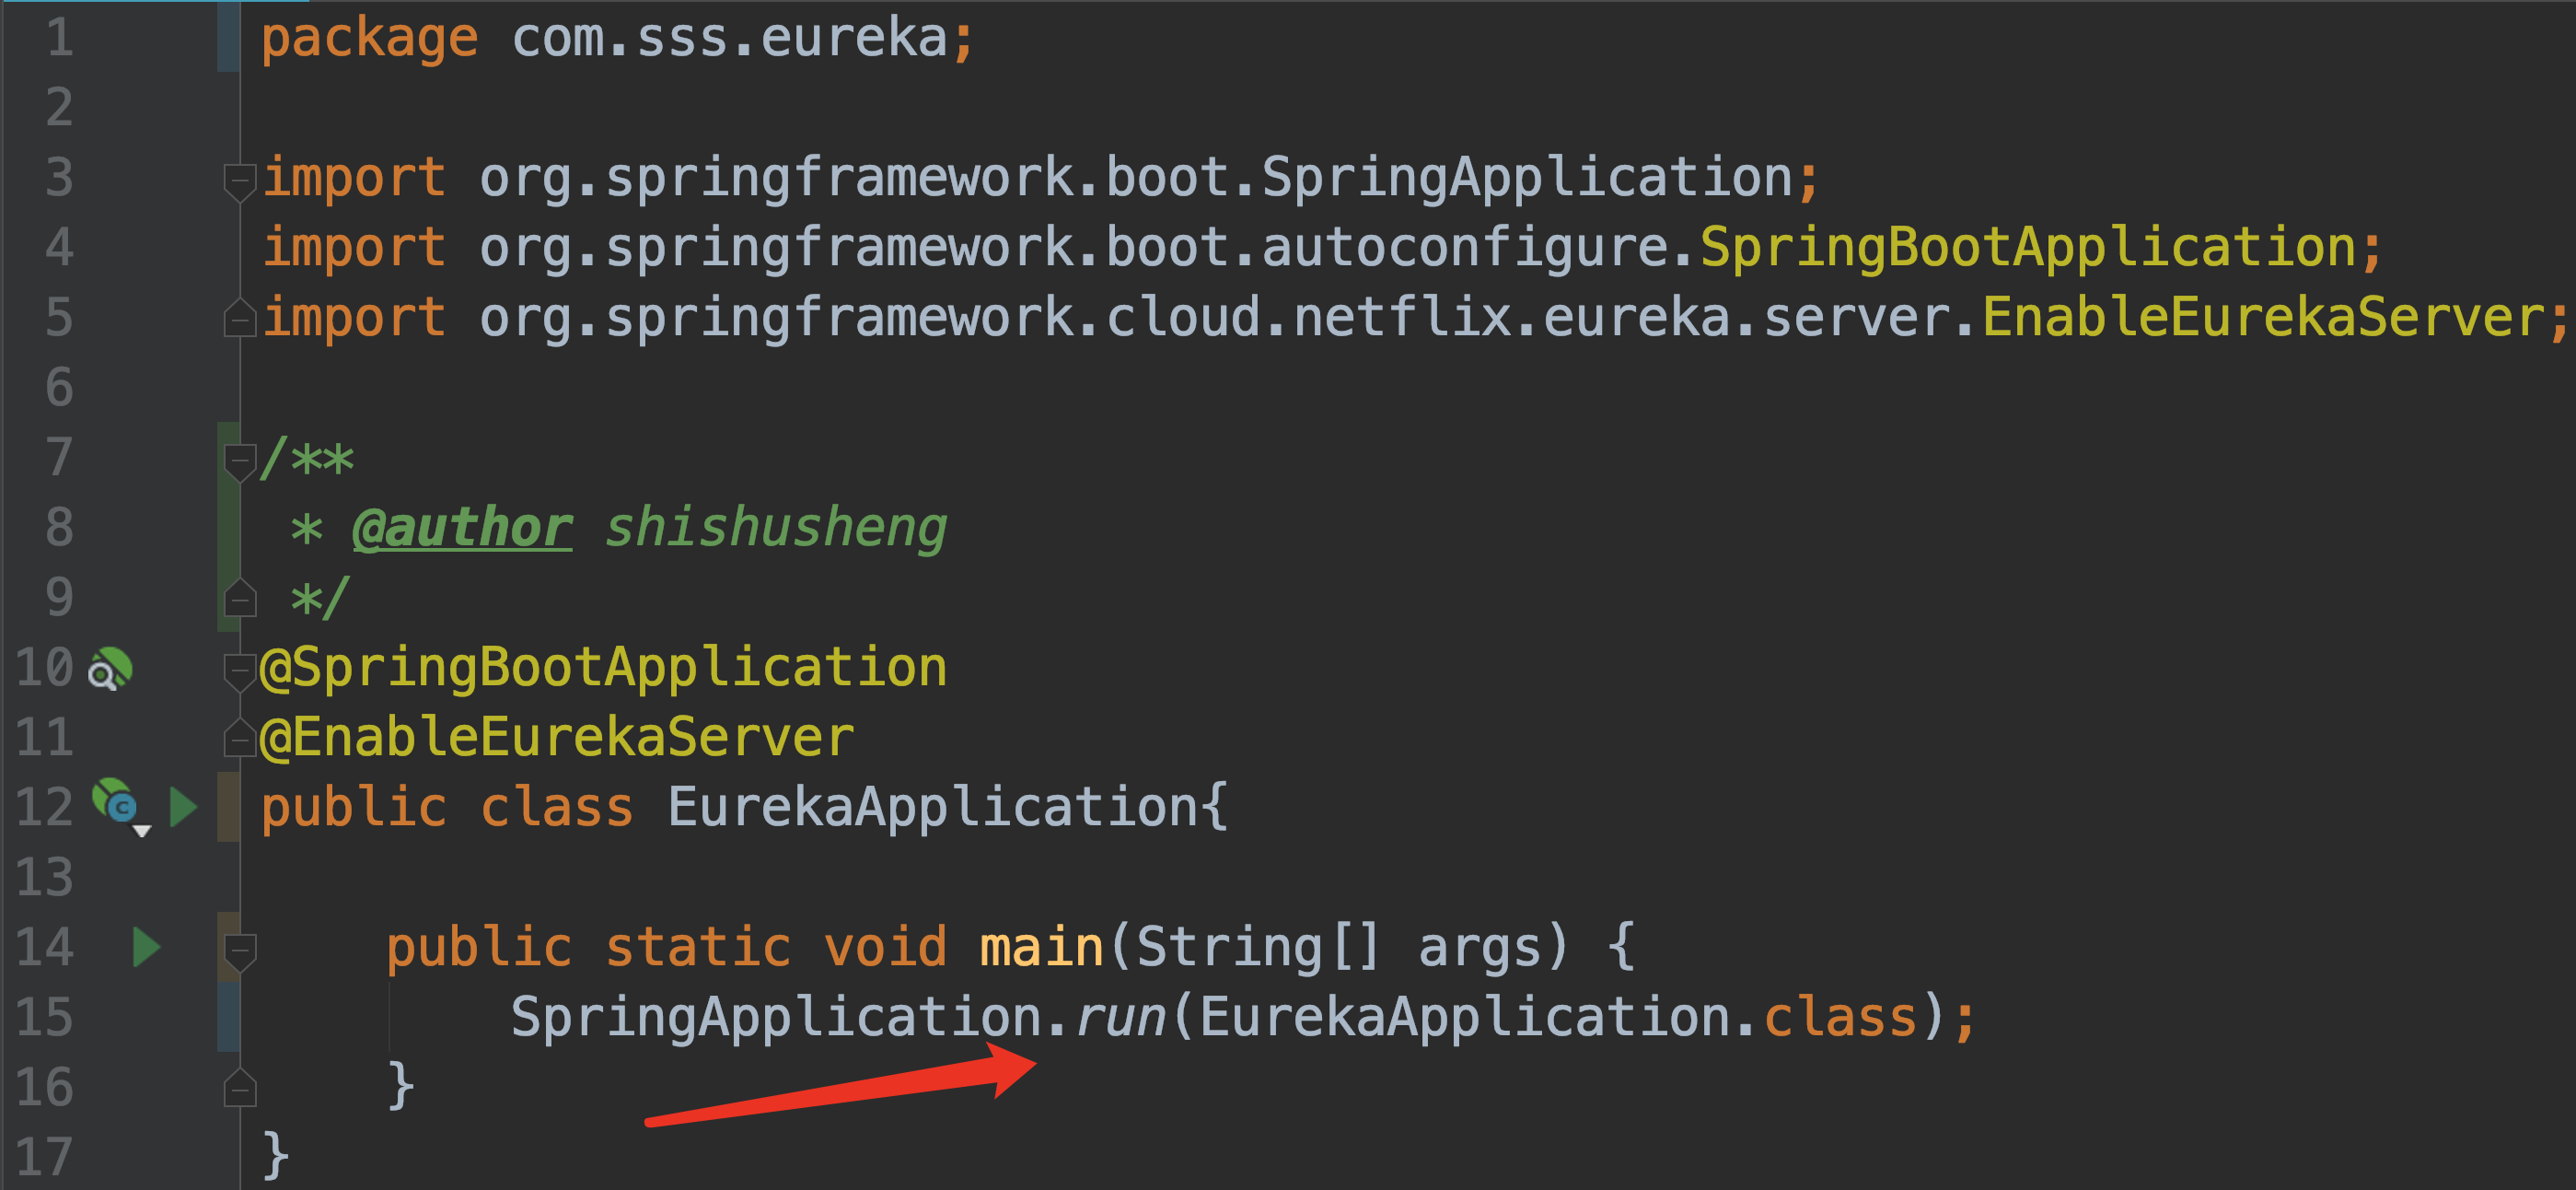Collapse the imports block at line 3

239,180
